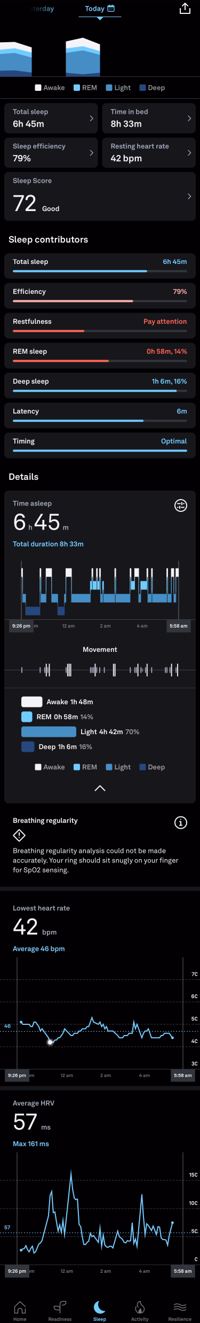Image resolution: width=200 pixels, height=1323 pixels.
Task: Tap the top Light legend swatch
Action: coord(109,88)
